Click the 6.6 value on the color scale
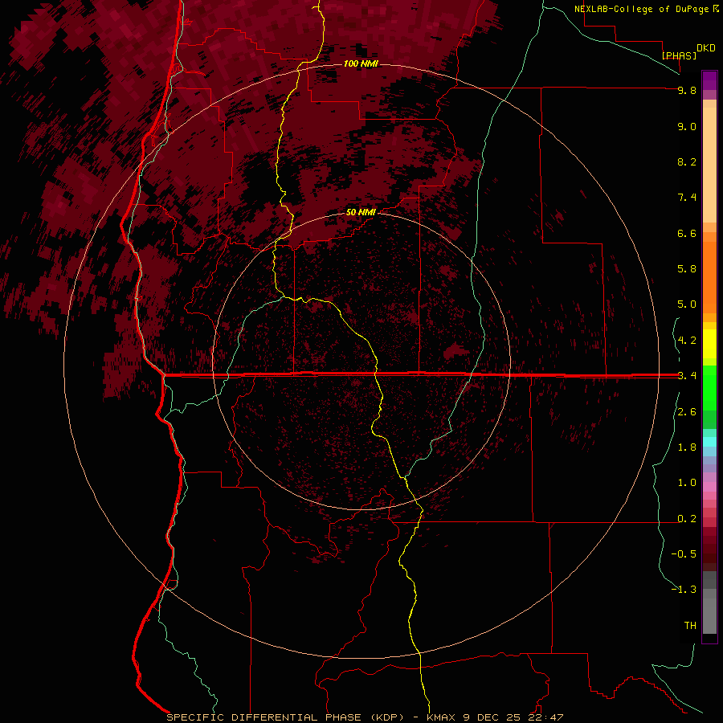 tap(687, 233)
